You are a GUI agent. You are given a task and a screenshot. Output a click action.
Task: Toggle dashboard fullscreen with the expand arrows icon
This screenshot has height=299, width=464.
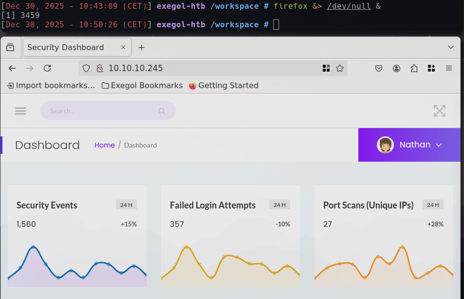pyautogui.click(x=439, y=111)
